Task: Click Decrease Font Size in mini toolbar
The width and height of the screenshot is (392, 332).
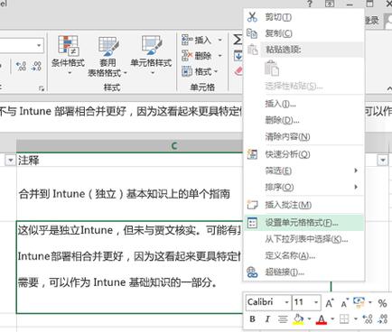Action: (x=344, y=303)
